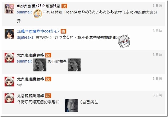Click avatar beside the 仆街好死 post
The height and width of the screenshot is (117, 168).
9,98
